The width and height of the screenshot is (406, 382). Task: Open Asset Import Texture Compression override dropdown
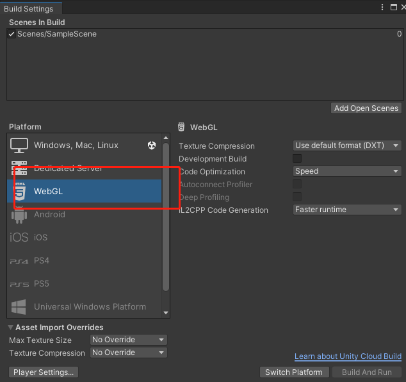click(x=129, y=353)
